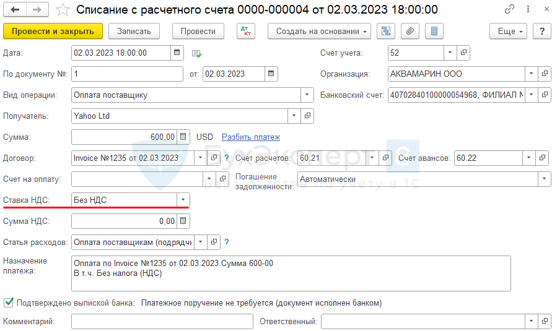Screen dimensions: 552x331
Task: Expand Счет авансов dropdown
Action: (x=528, y=158)
